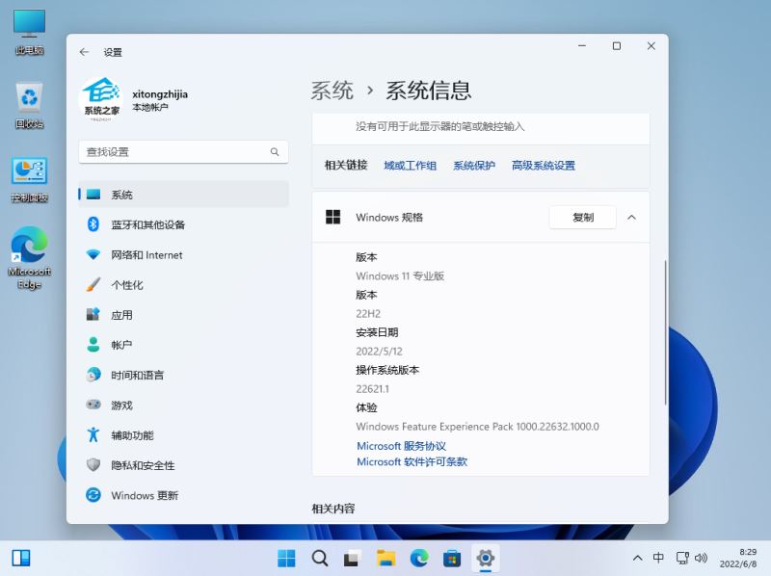Open the 个性化 paintbrush icon

pos(93,284)
